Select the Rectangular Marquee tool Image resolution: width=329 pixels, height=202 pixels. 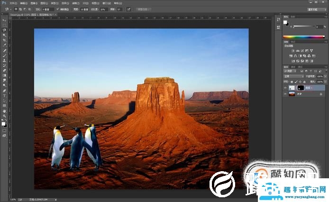(x=4, y=25)
